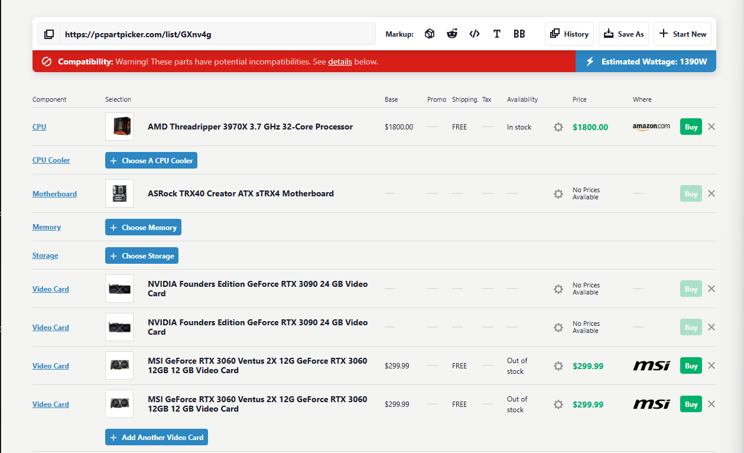The height and width of the screenshot is (453, 744).
Task: Open second MSI RTX 3060 thumbnail
Action: tap(119, 404)
